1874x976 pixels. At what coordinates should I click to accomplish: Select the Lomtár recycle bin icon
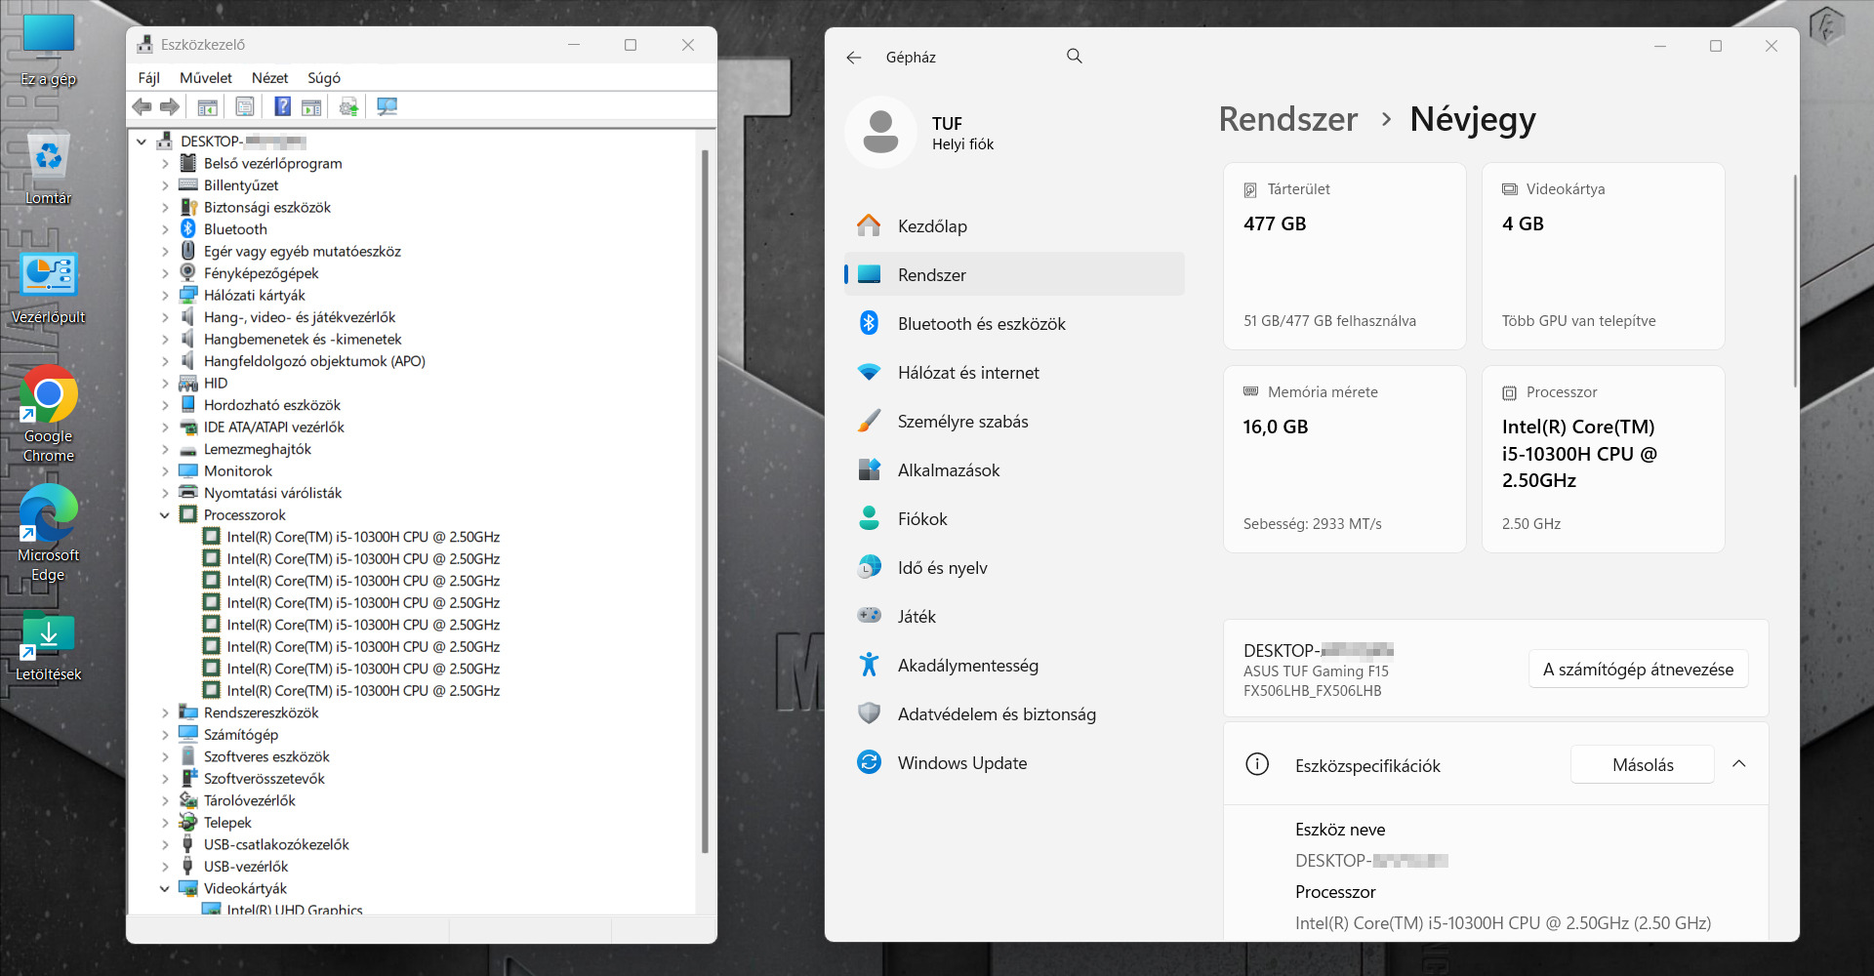coord(48,168)
